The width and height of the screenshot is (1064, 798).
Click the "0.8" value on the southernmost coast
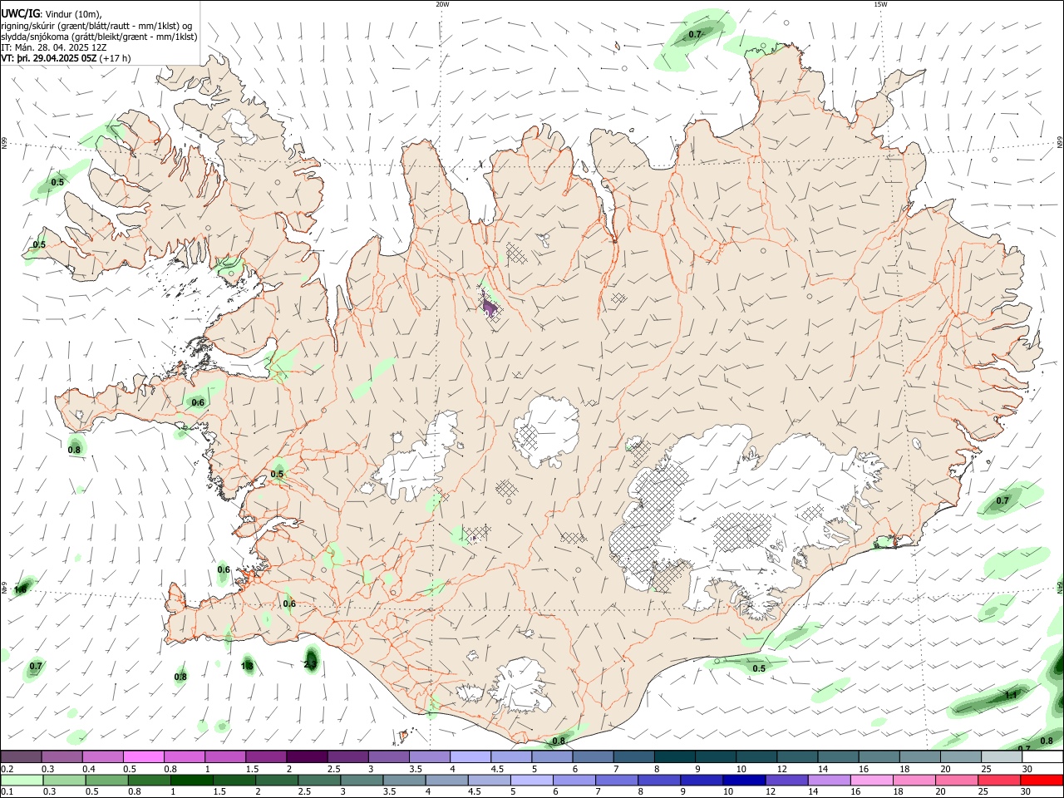pos(559,741)
